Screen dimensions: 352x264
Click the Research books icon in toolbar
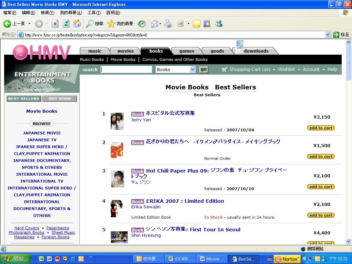coord(207,24)
